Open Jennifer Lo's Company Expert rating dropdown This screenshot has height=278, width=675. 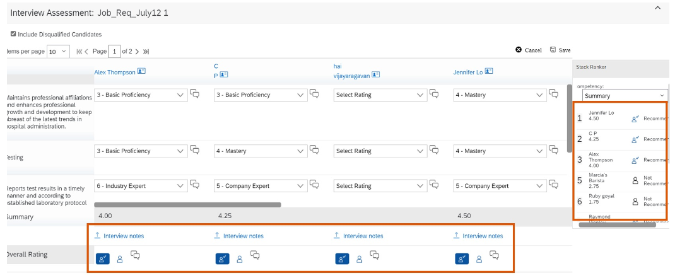click(500, 186)
